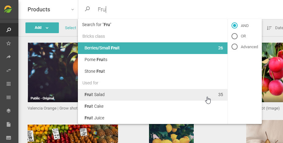Click the transfer arrows sidebar icon
Viewport: 283px width, 143px height.
coord(9,70)
